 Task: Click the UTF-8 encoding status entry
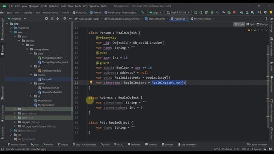point(245,149)
